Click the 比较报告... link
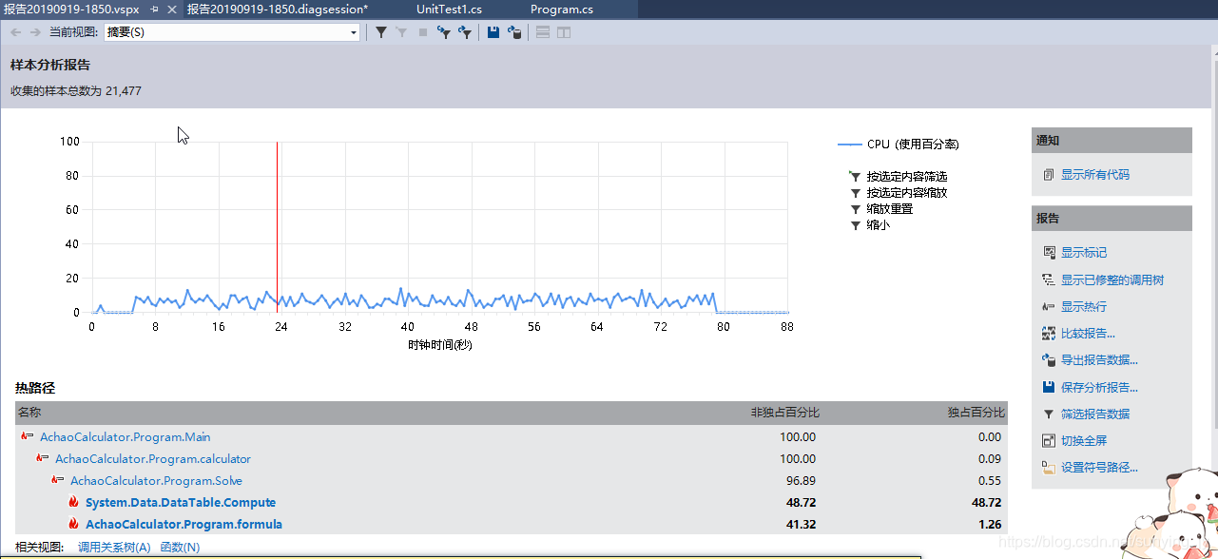Screen dimensions: 1218x559 1089,334
